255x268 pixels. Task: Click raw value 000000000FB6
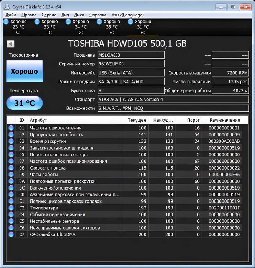[x=224, y=175]
